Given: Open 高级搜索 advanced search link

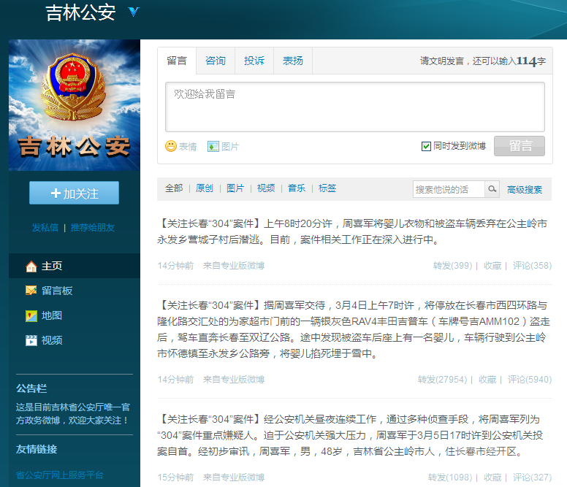Looking at the screenshot, I should pyautogui.click(x=525, y=189).
